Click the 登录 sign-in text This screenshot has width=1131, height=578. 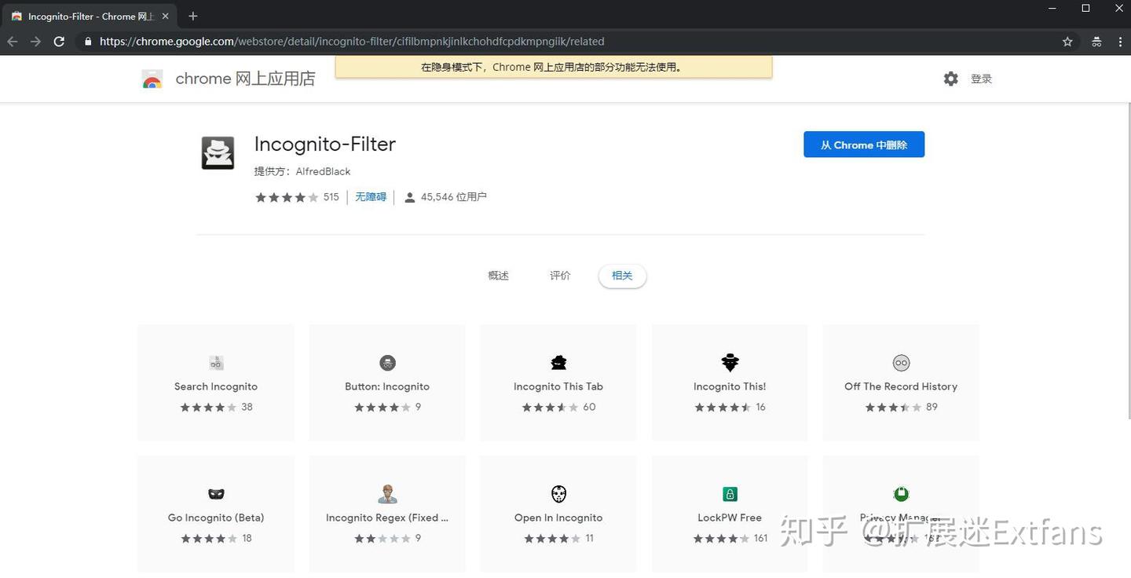tap(981, 79)
